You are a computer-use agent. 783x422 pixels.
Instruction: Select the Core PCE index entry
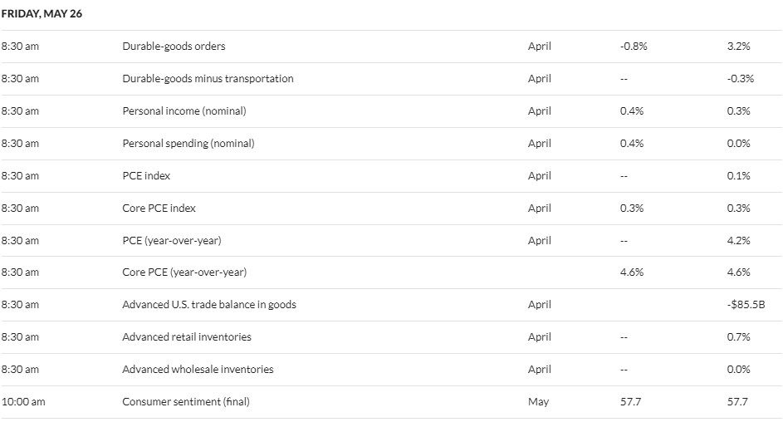(159, 209)
